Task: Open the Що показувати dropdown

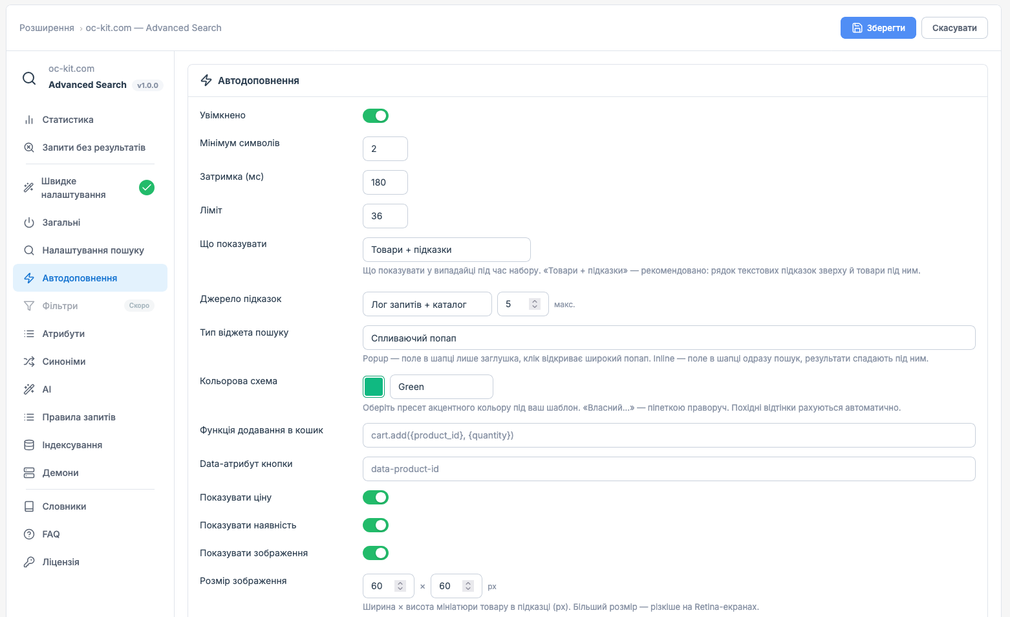Action: [x=447, y=250]
